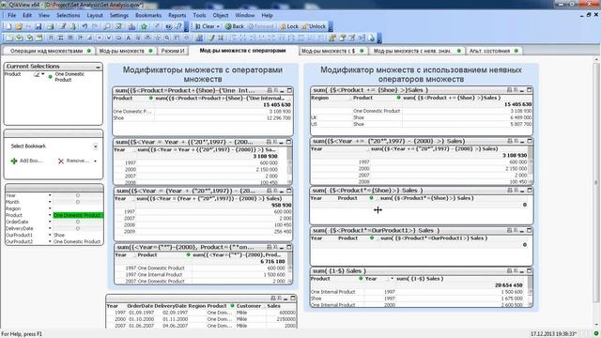Click the Unlock button
Viewport: 601px width, 338px height.
[x=314, y=26]
